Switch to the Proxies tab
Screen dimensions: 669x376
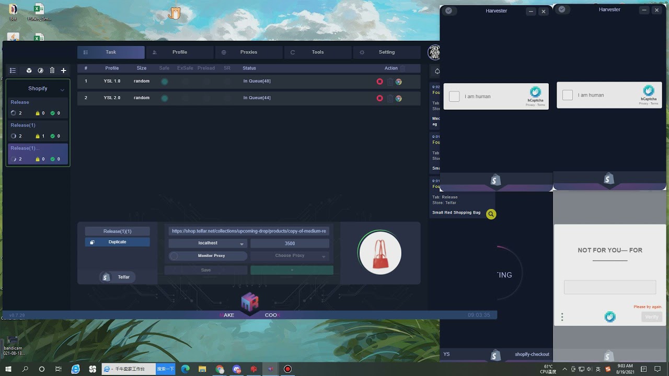point(249,52)
